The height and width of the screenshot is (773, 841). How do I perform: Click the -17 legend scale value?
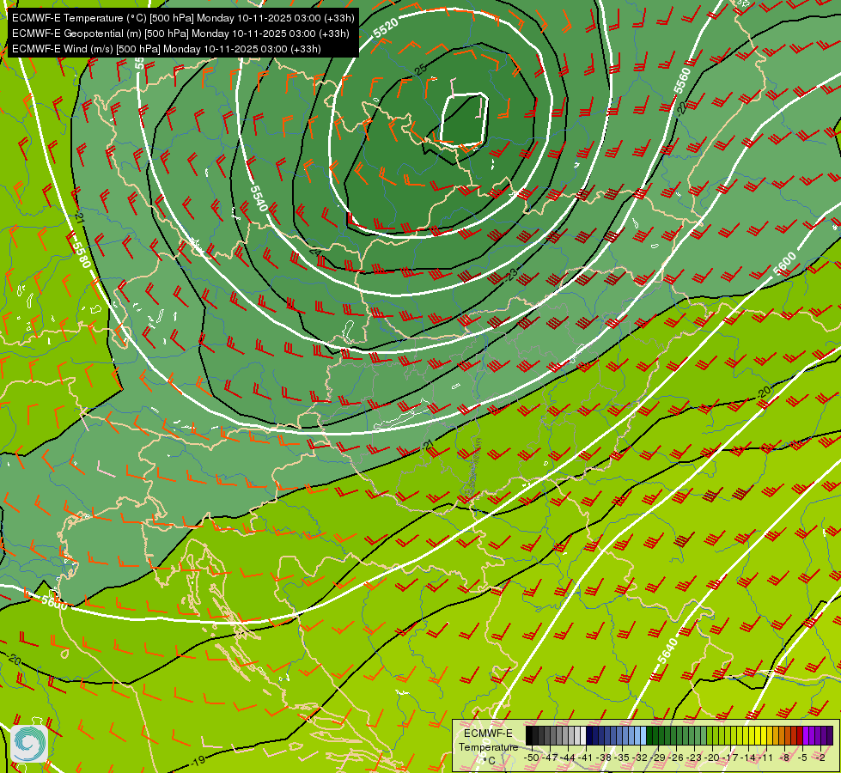(730, 758)
